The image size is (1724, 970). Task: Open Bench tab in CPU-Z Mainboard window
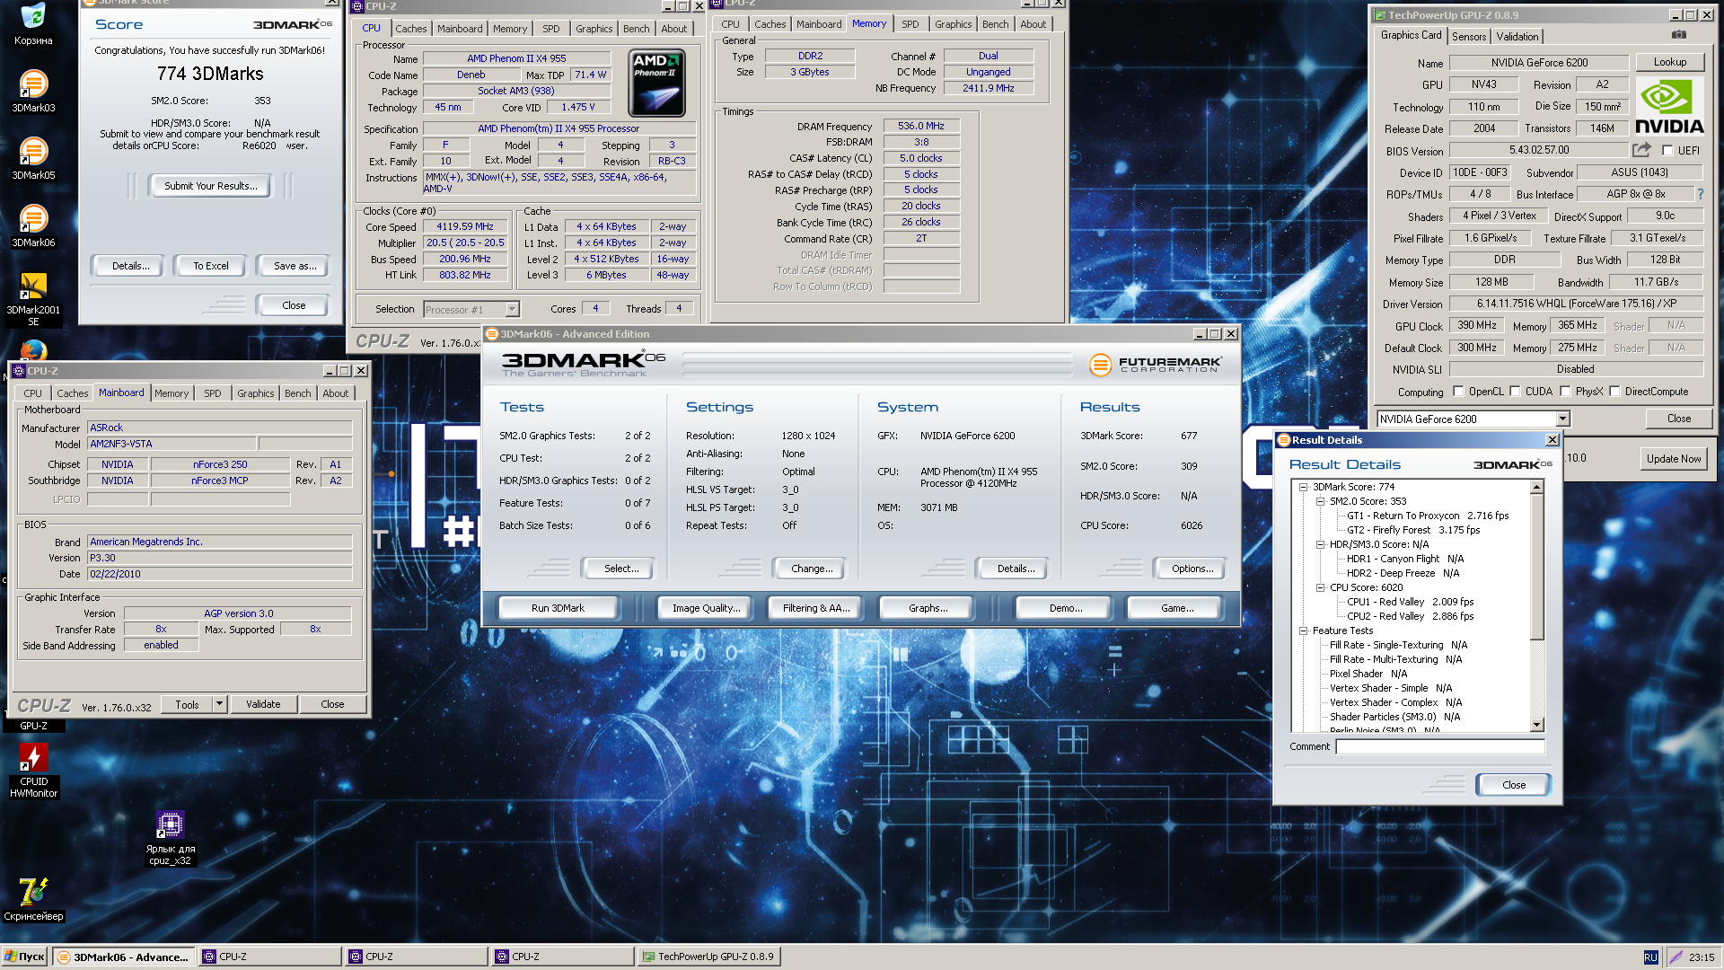click(297, 393)
